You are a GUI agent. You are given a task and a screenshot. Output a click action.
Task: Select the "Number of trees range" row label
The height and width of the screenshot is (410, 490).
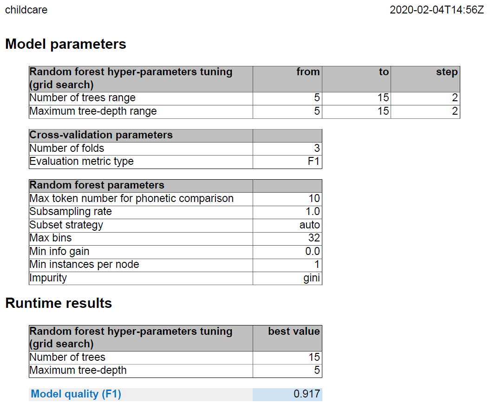point(82,98)
